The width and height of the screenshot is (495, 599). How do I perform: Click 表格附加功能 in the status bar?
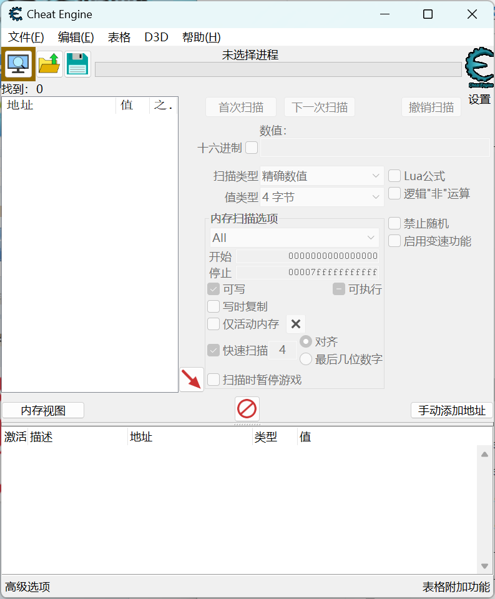click(x=456, y=586)
